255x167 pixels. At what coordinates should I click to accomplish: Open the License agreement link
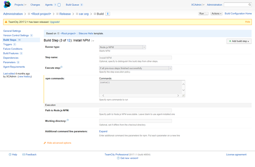coord(236,154)
